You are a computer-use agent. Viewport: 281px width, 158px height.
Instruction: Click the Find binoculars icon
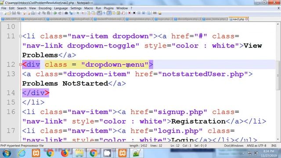(66, 13)
